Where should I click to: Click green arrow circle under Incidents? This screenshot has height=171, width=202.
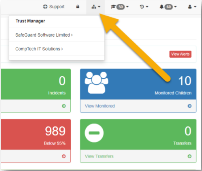(x=63, y=106)
